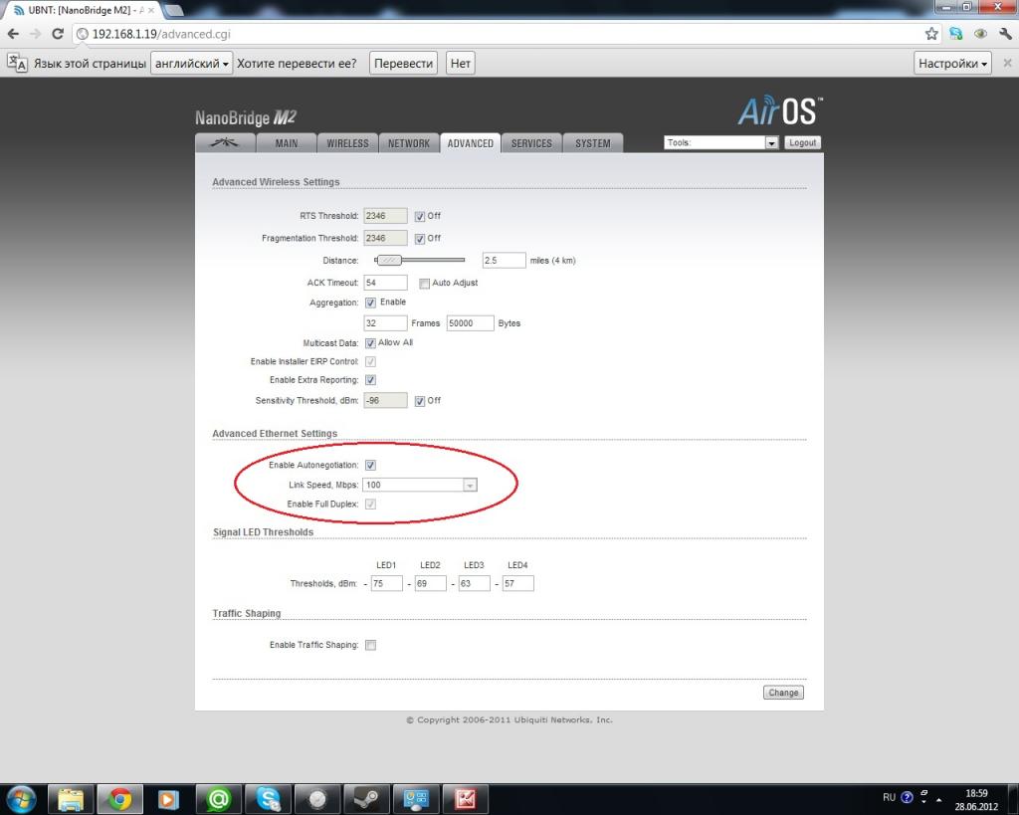Open media player from taskbar

point(168,799)
